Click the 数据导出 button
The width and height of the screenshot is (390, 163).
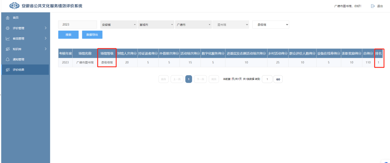coord(92,35)
